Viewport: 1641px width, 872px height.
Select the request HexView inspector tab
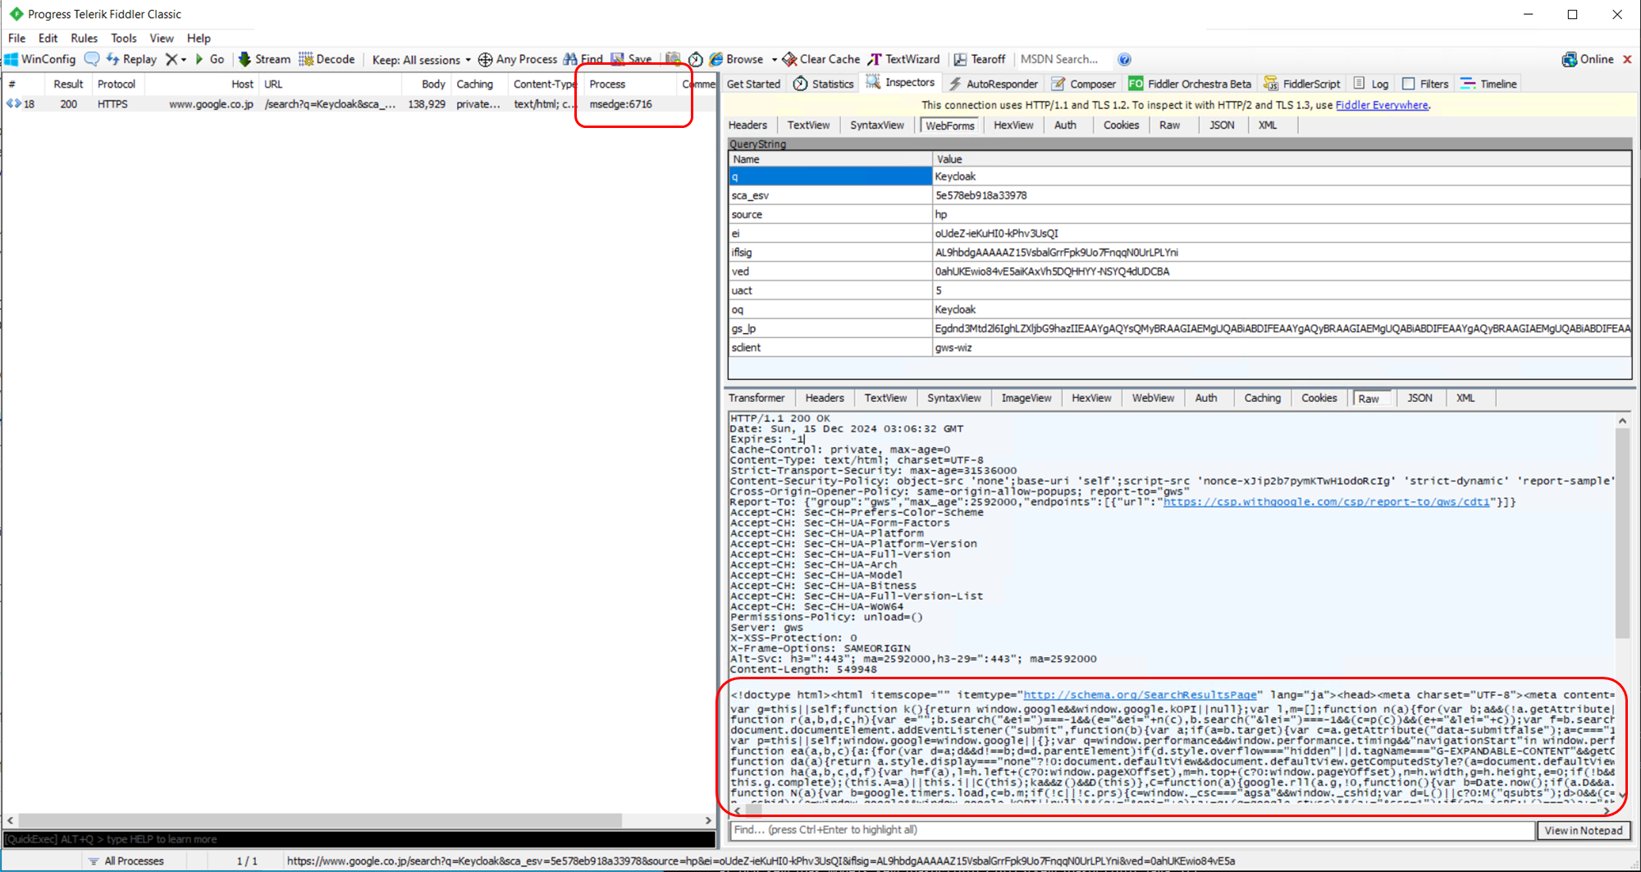click(1013, 125)
